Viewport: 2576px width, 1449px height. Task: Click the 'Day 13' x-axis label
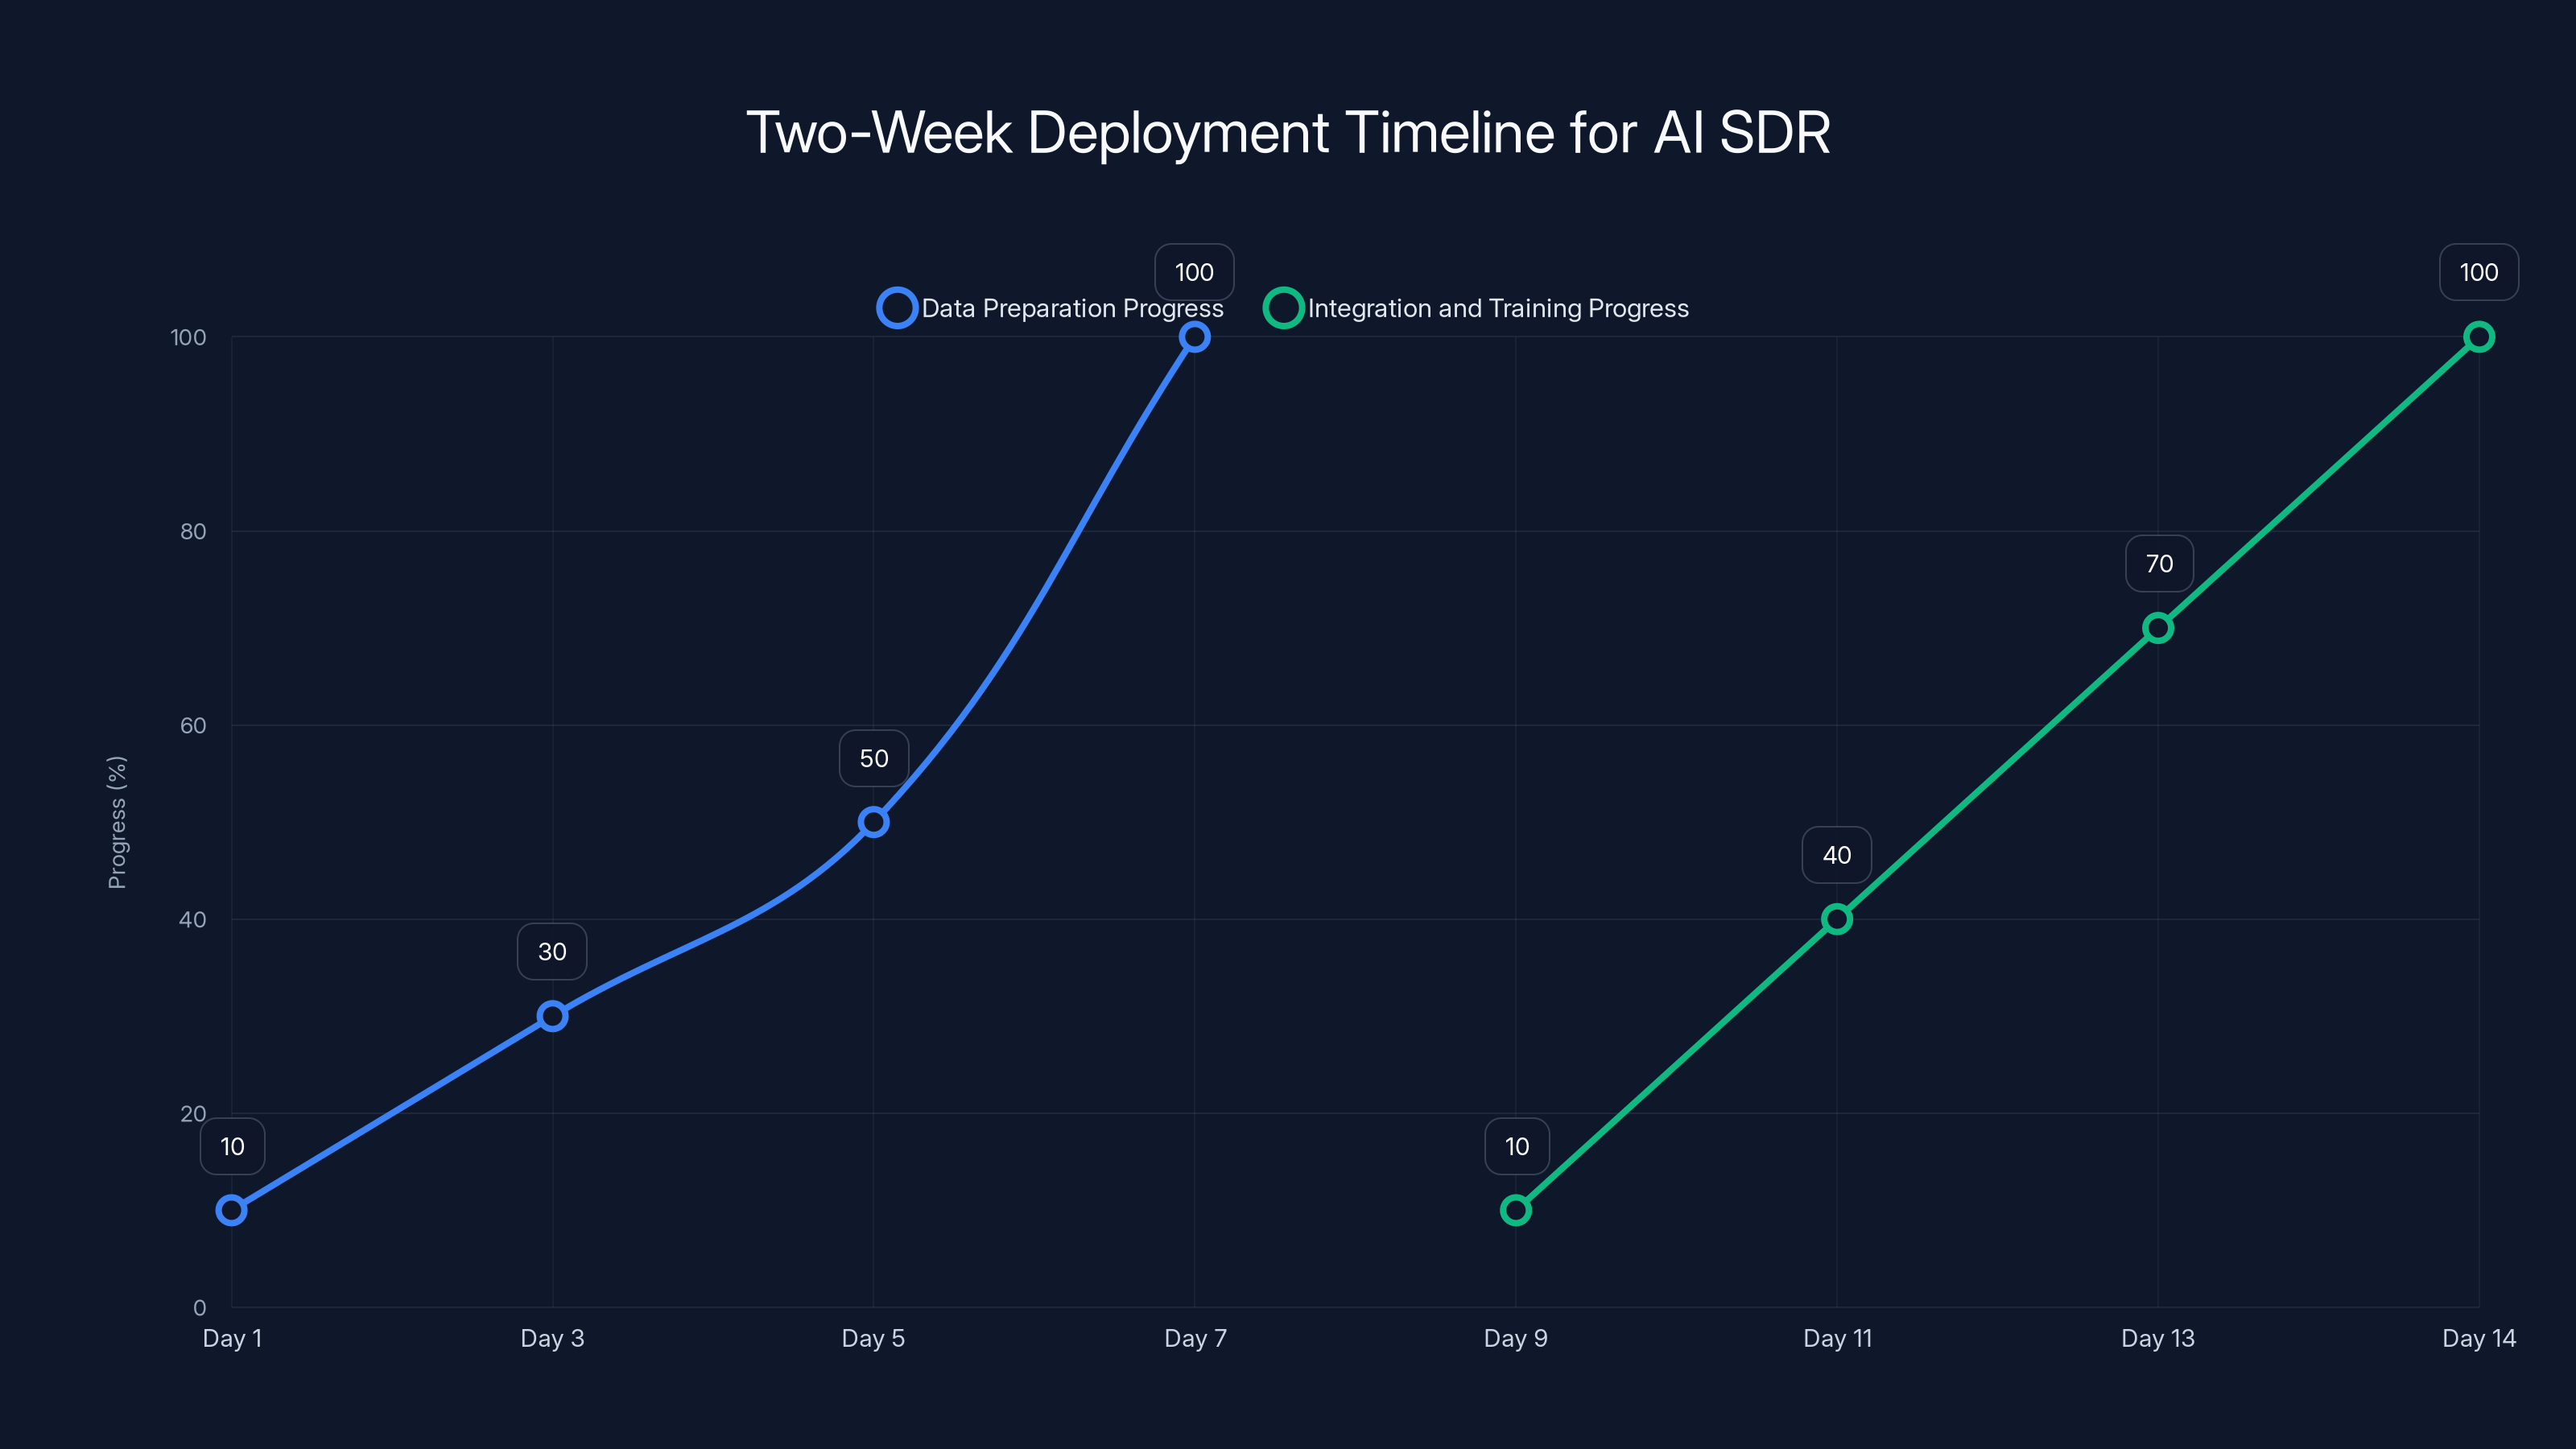2158,1338
